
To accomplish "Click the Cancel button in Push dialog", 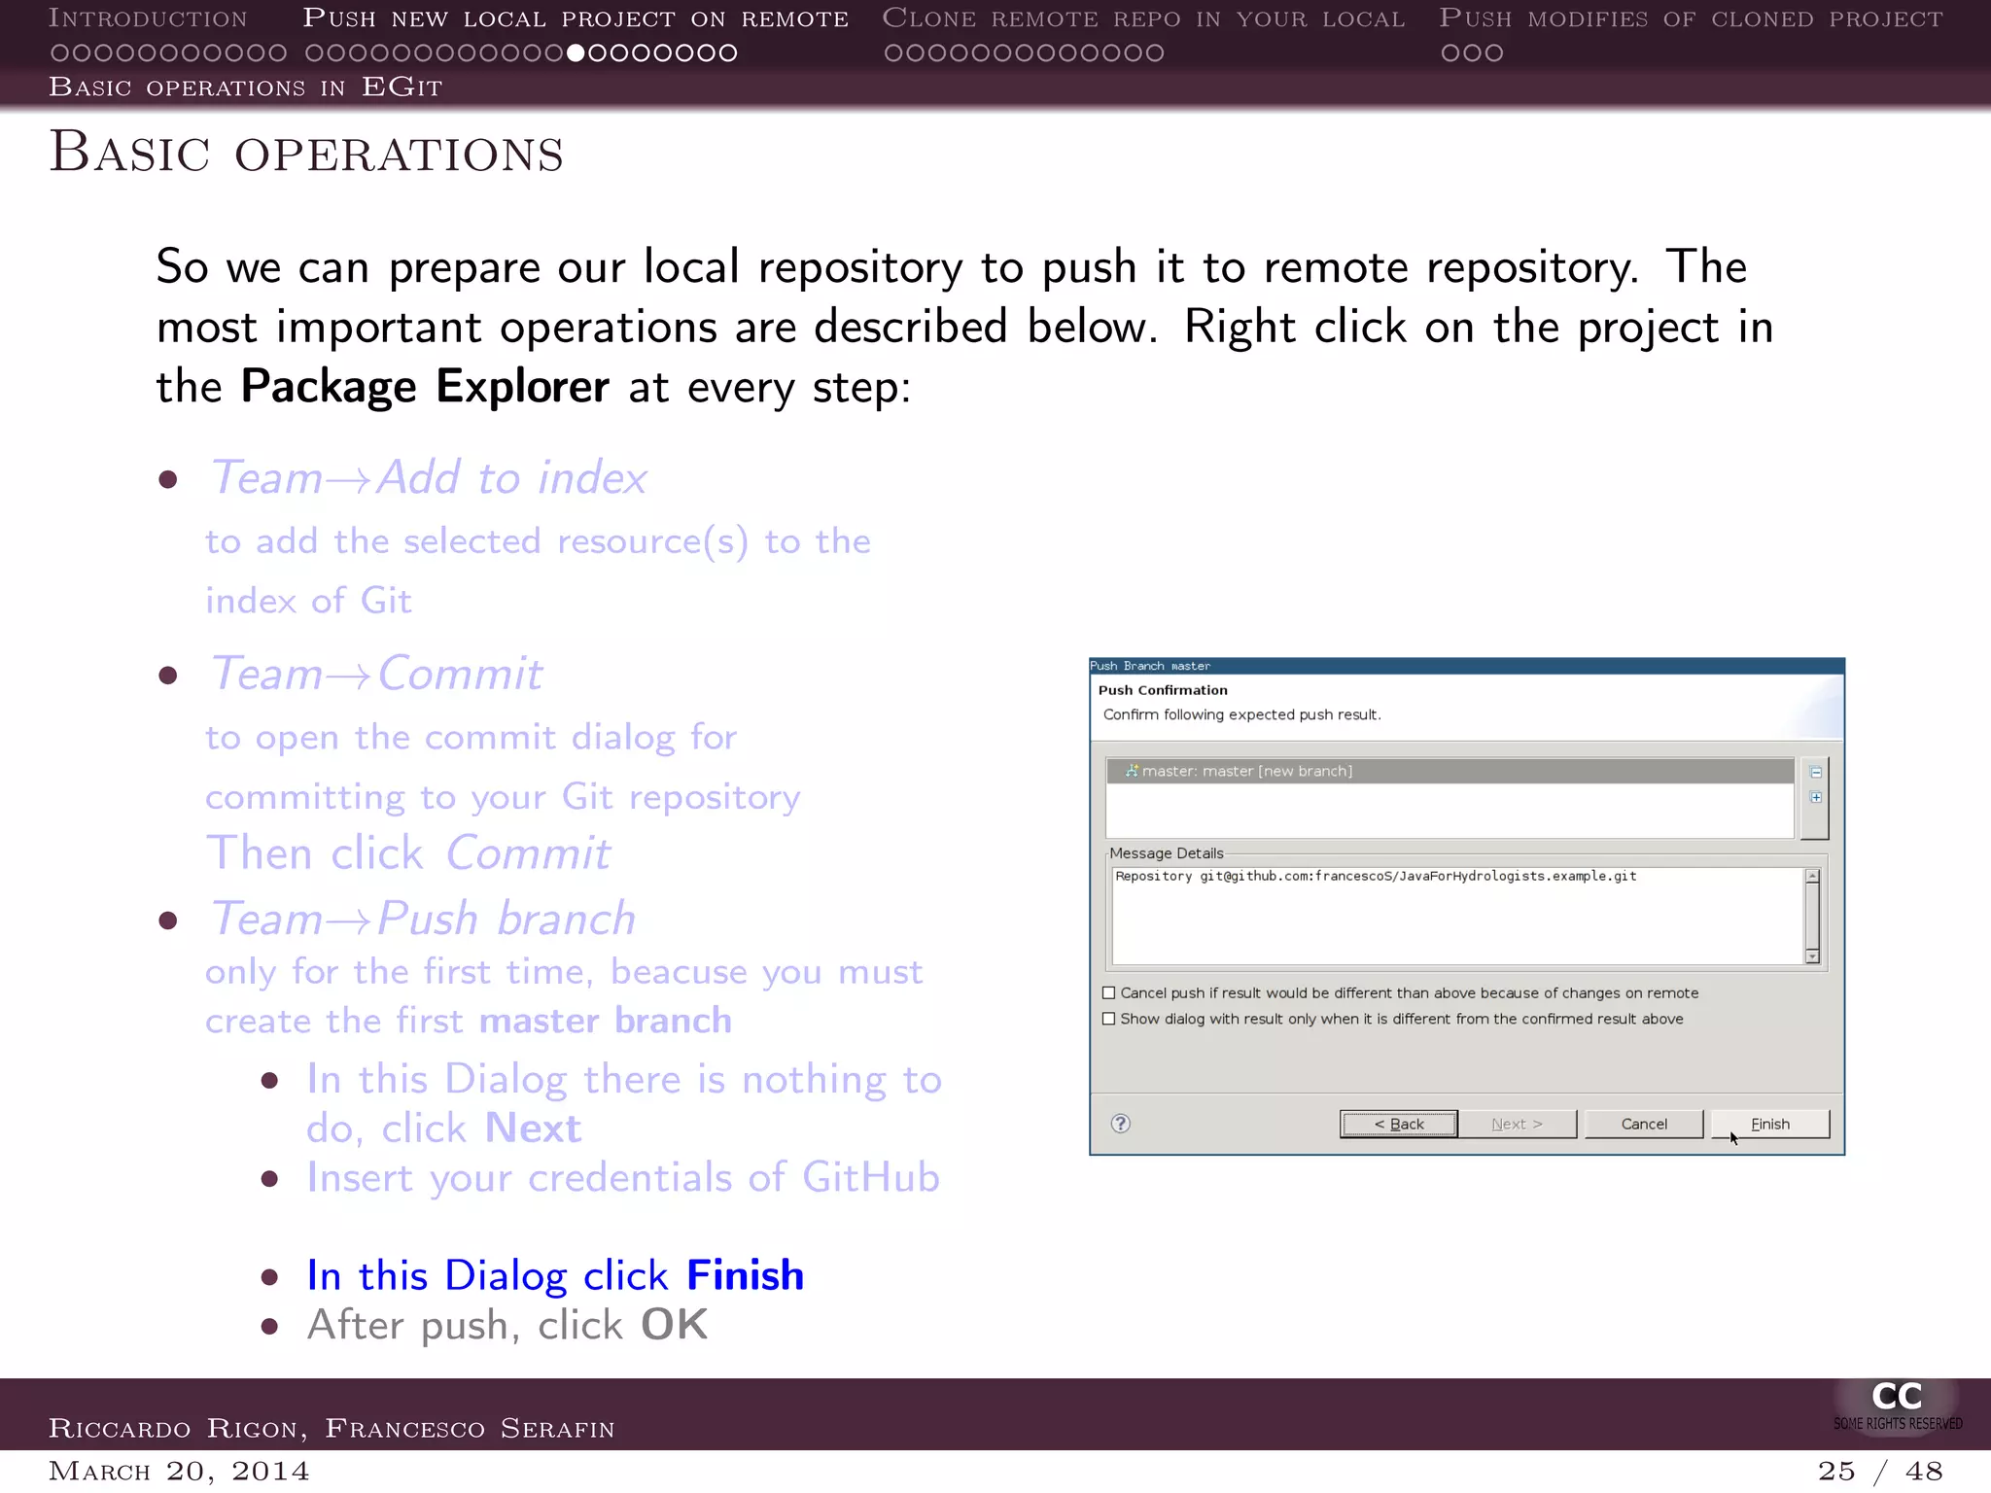I will tap(1644, 1124).
